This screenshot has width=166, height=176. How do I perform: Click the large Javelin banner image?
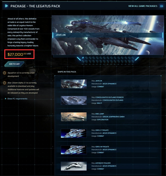[x=108, y=35]
